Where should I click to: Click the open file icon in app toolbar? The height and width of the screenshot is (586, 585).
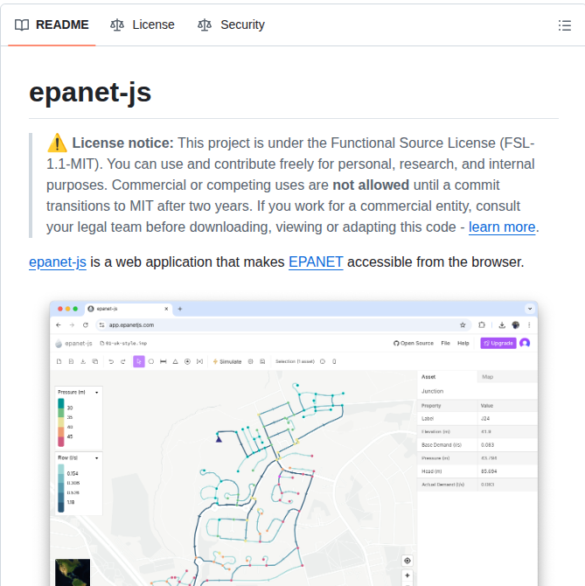coord(71,361)
